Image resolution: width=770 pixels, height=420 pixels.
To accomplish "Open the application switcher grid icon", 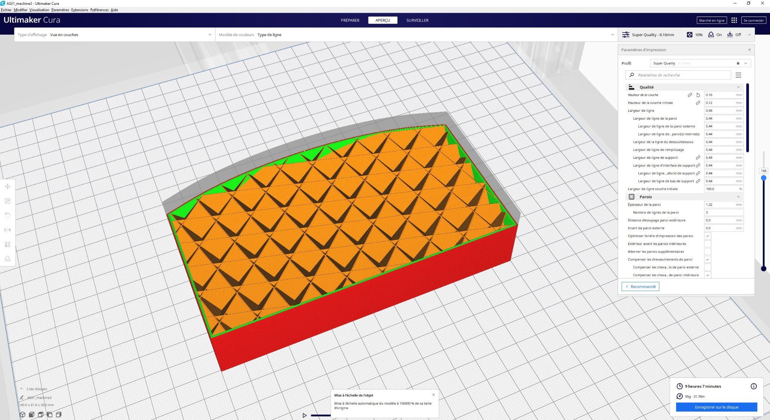I will click(734, 20).
